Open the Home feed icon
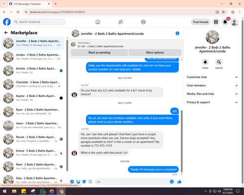 (98, 22)
